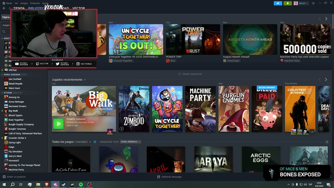Open Discord from the taskbar
334x188 pixels.
55,185
